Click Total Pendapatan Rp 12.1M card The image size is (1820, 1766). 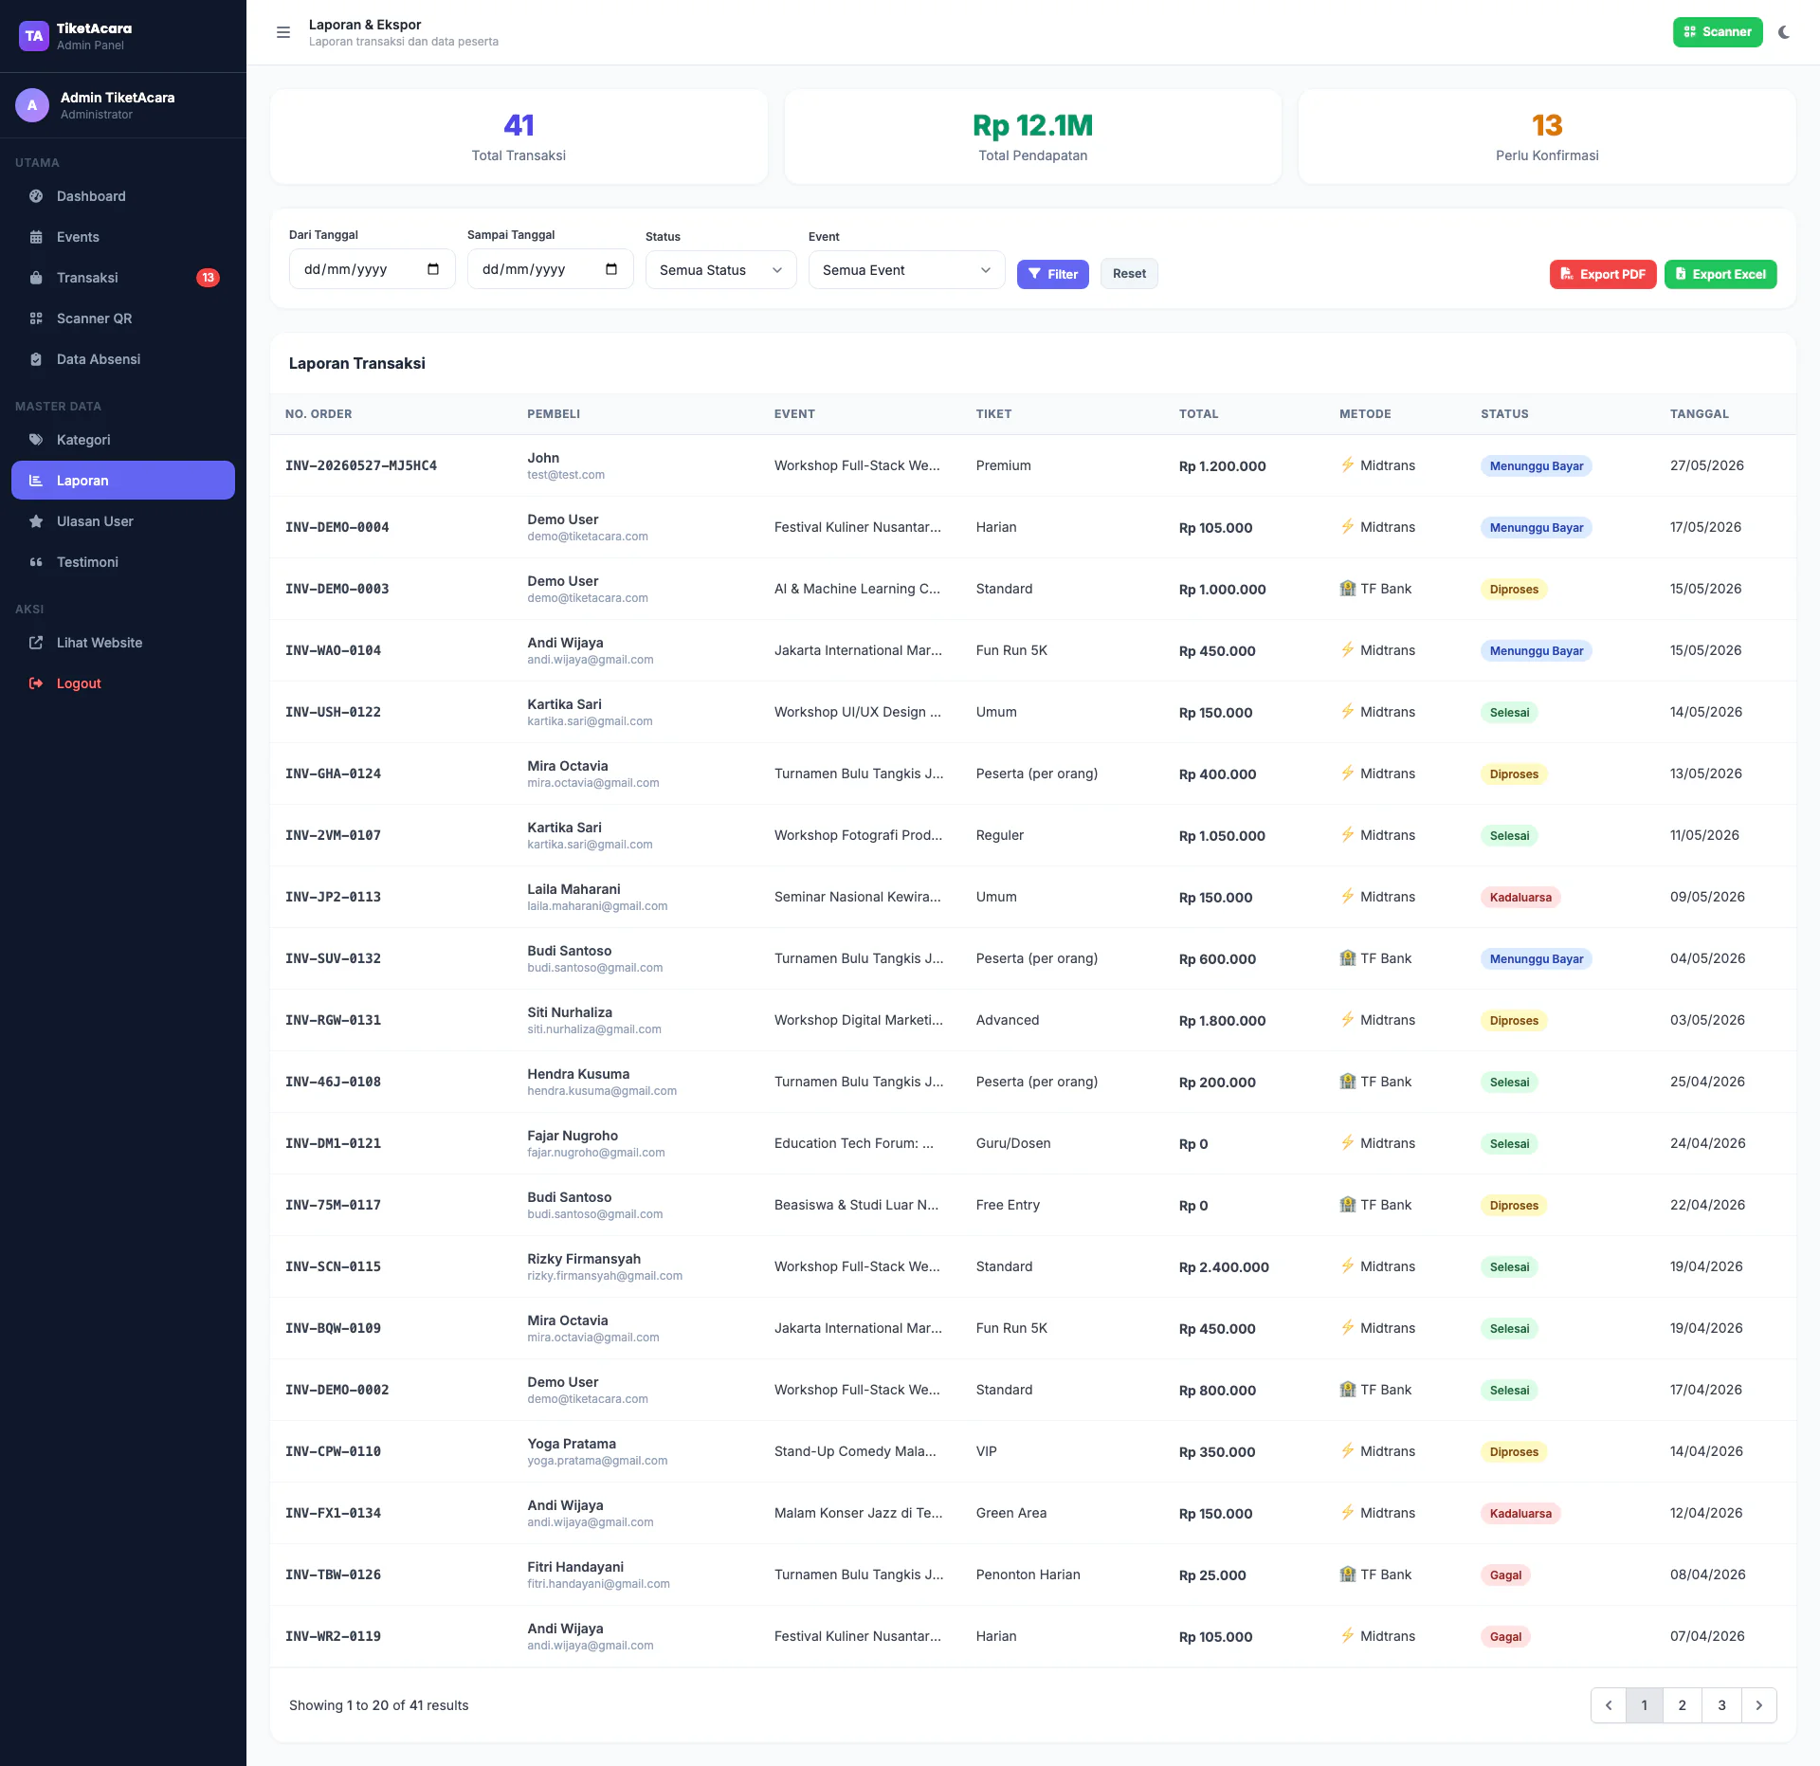tap(1033, 137)
